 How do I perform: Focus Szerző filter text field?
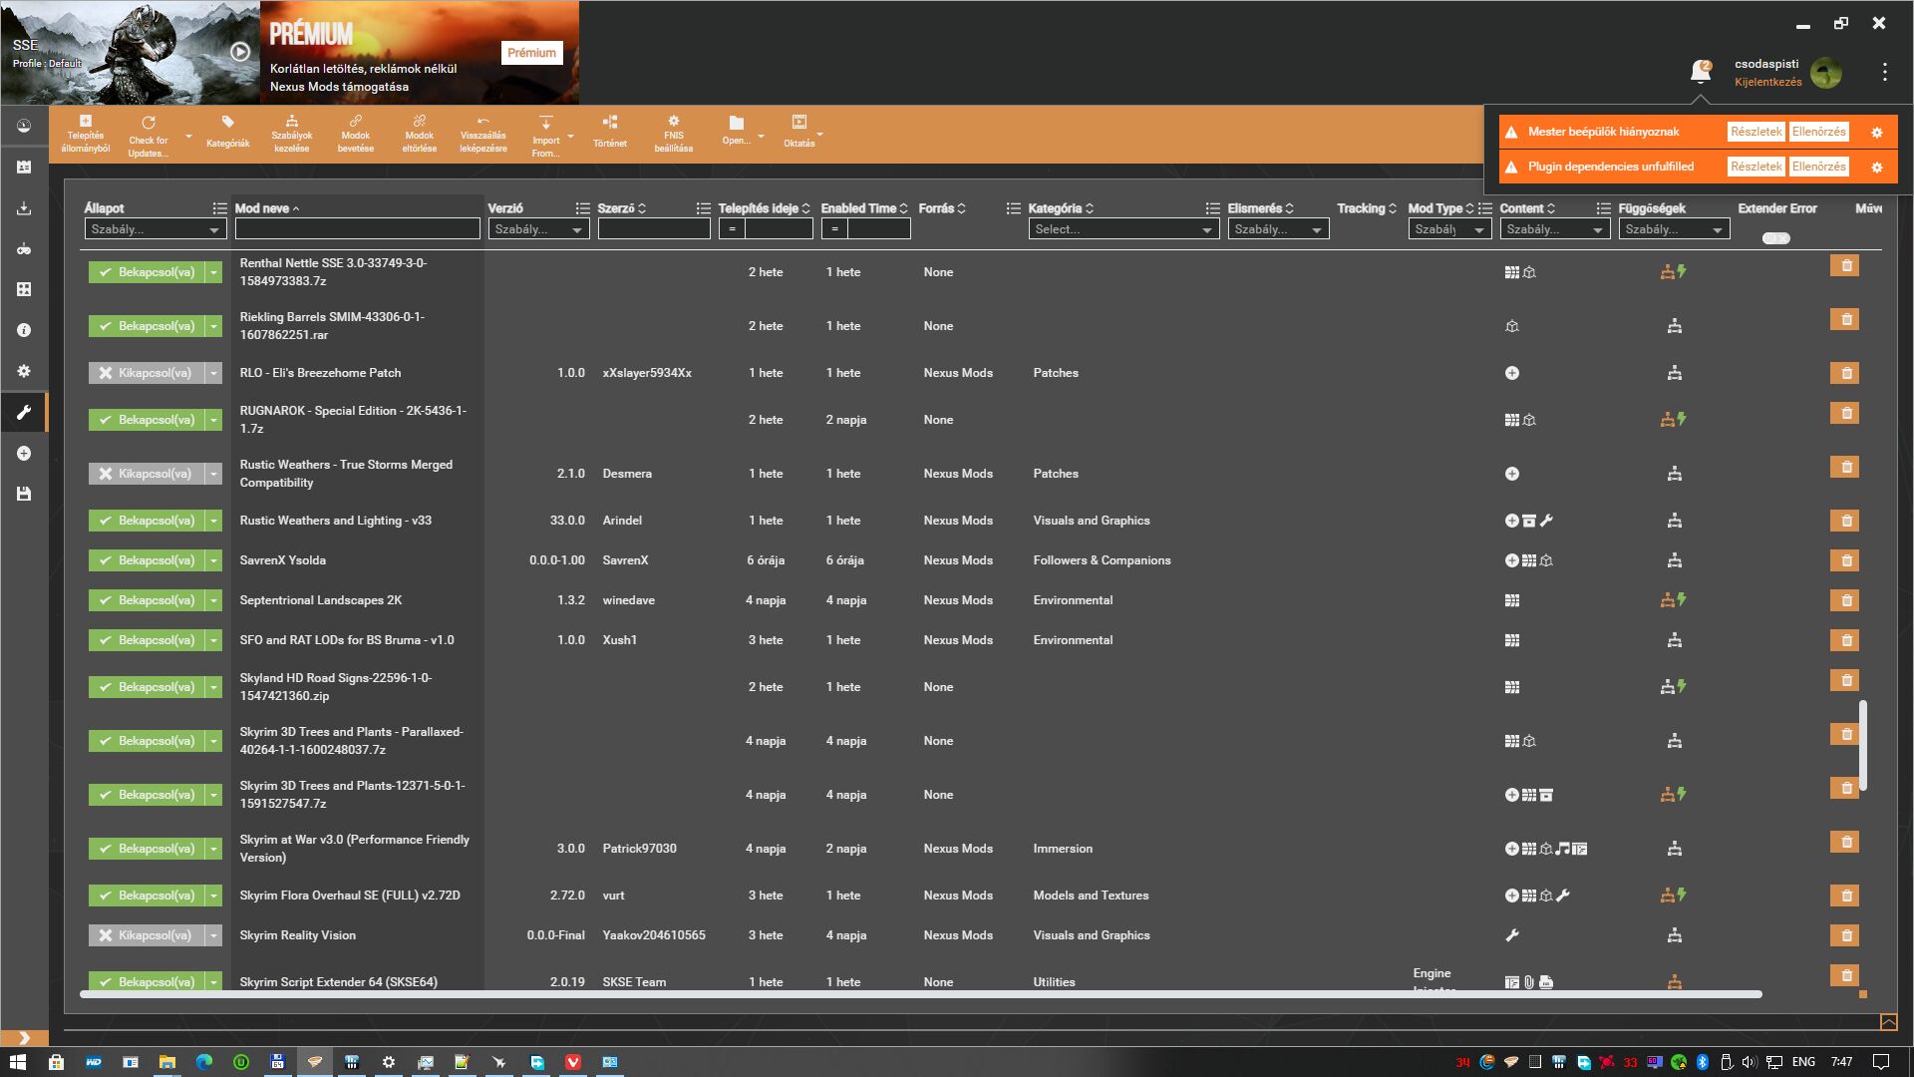point(654,229)
